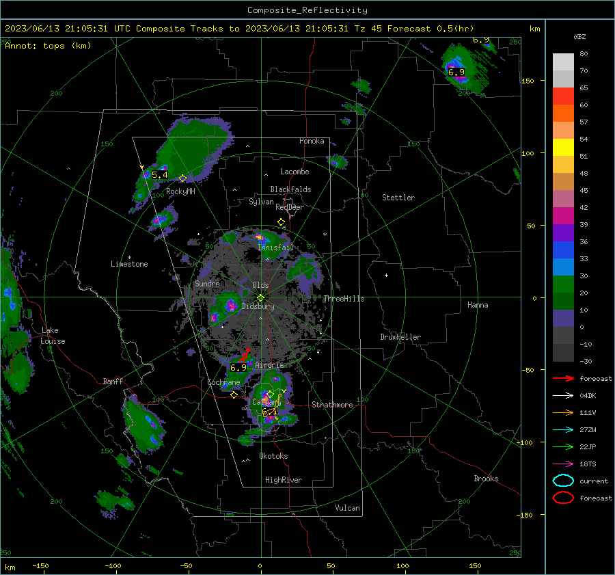This screenshot has width=615, height=575.
Task: Click the yellow diamond marker above RedDeer
Action: (x=281, y=222)
